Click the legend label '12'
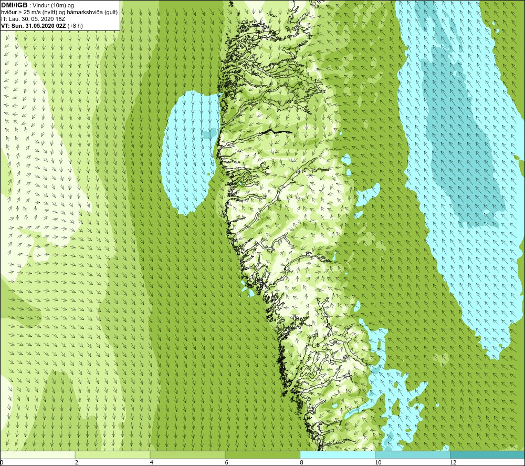The width and height of the screenshot is (525, 466). [453, 463]
